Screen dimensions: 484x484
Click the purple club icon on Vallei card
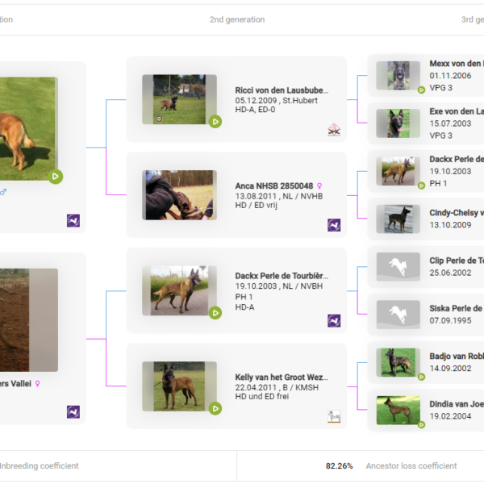73,412
